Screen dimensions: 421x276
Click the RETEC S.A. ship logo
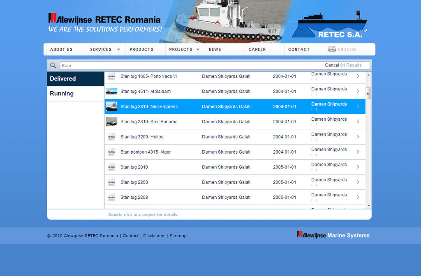[x=329, y=24]
